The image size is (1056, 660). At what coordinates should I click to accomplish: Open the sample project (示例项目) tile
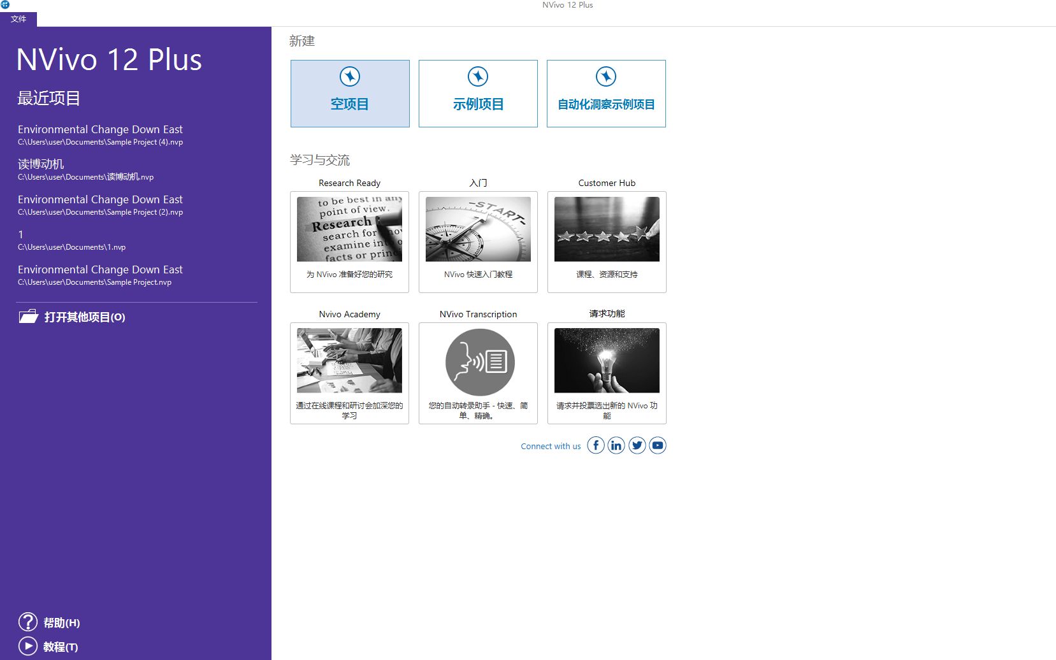point(478,94)
